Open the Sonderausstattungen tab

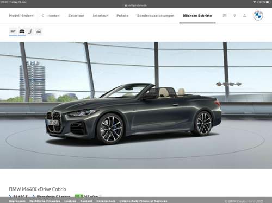click(156, 16)
